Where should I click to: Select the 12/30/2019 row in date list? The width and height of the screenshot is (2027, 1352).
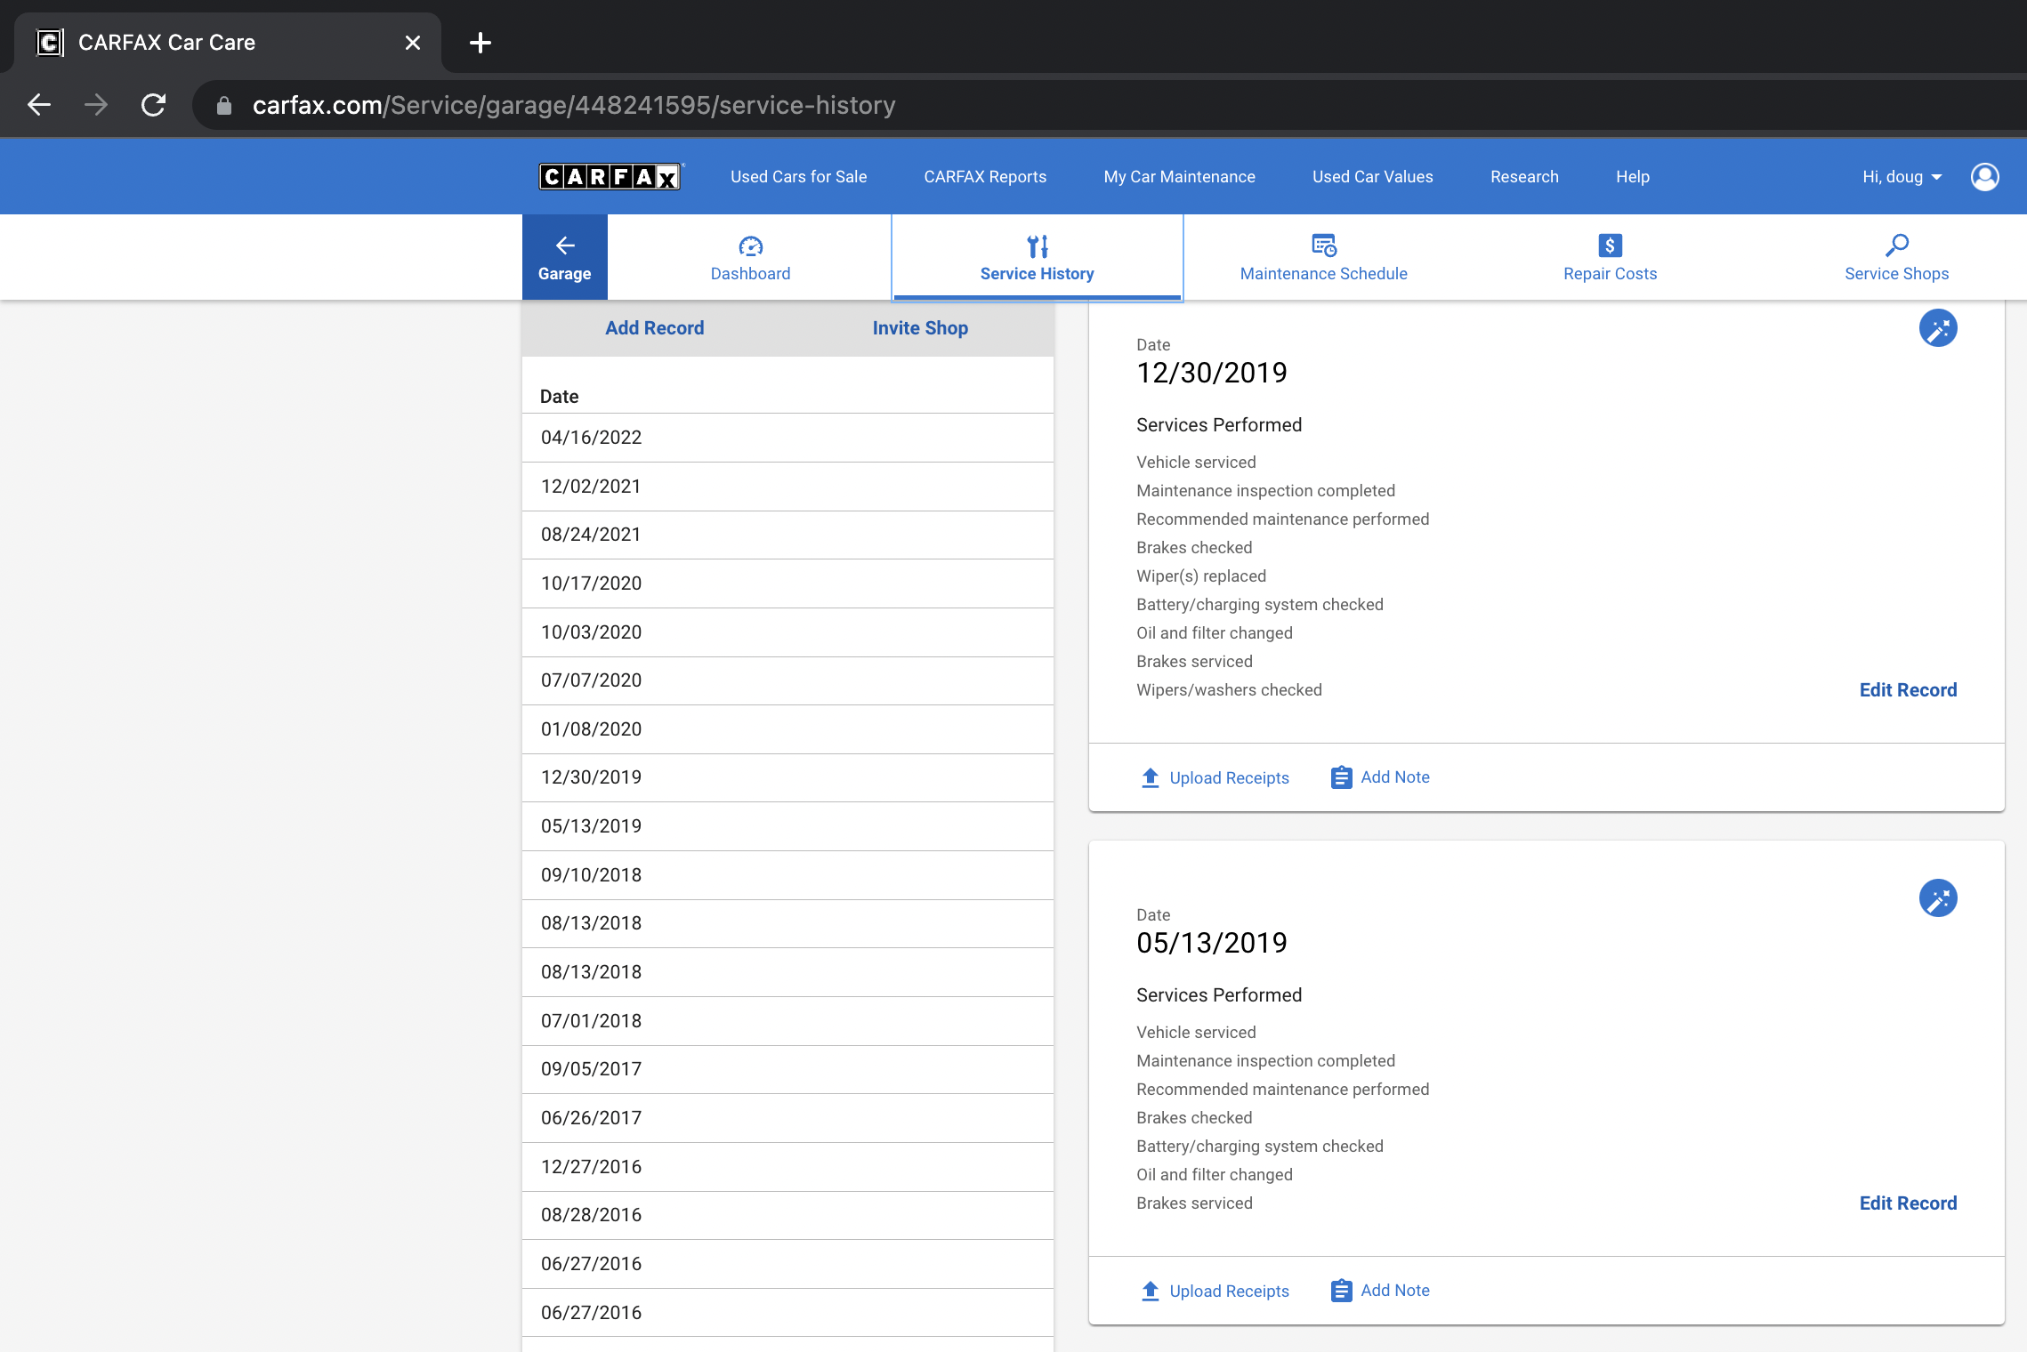[x=787, y=777]
